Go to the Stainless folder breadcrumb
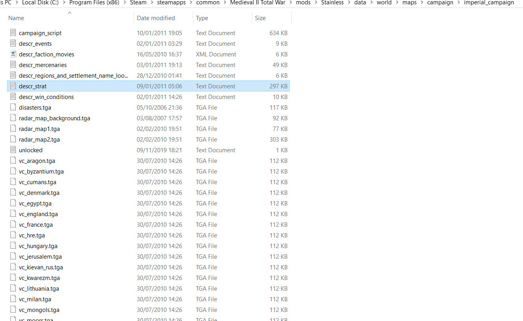Viewport: 523px width, 321px height. [x=332, y=3]
